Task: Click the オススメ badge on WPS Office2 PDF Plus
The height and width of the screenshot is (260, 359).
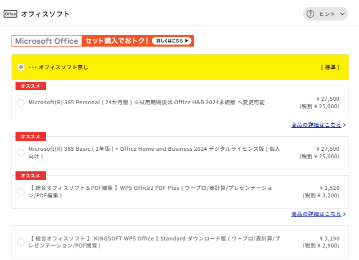Action: (30, 175)
